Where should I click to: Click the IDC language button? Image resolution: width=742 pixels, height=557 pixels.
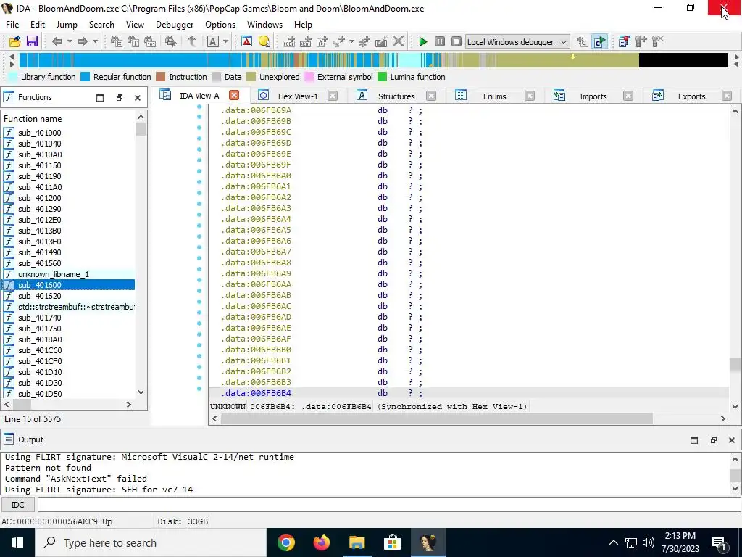17,505
